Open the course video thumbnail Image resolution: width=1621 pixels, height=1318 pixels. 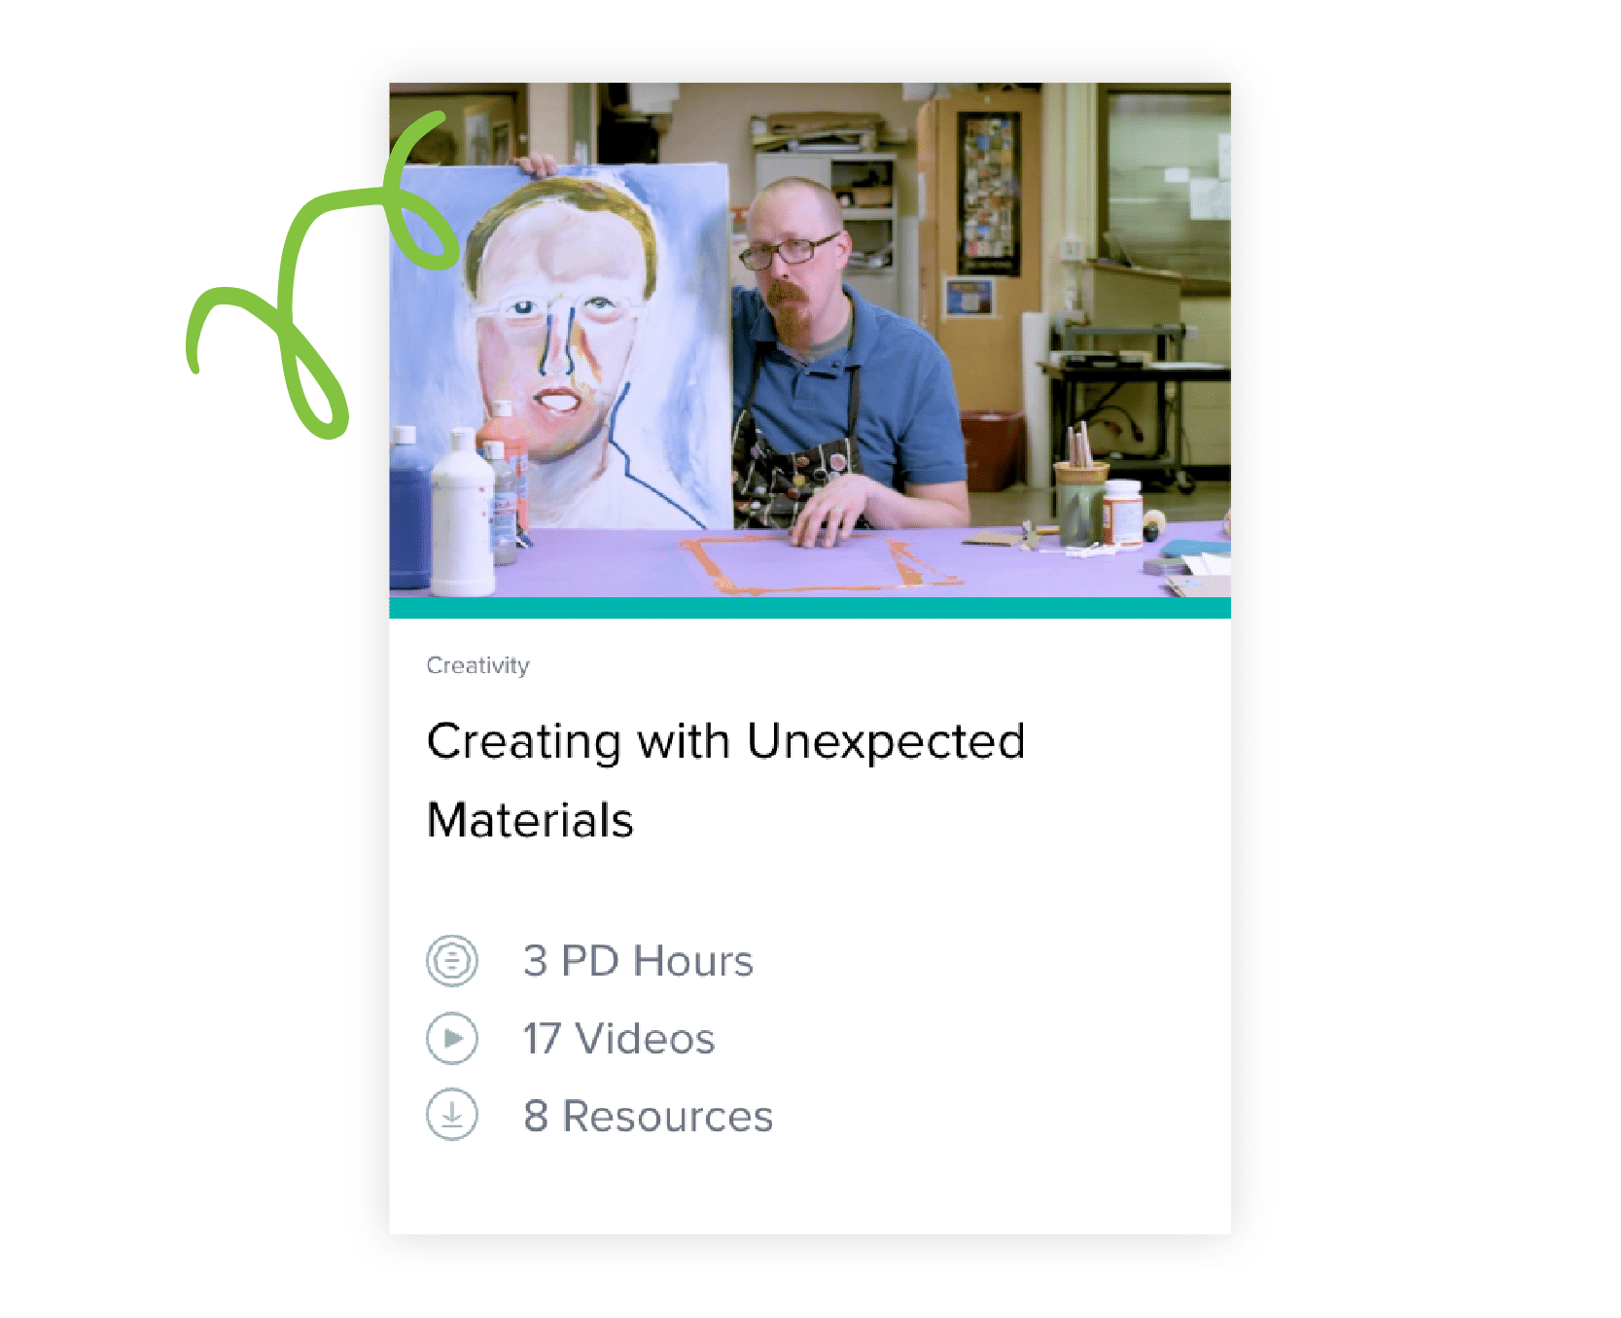[810, 339]
